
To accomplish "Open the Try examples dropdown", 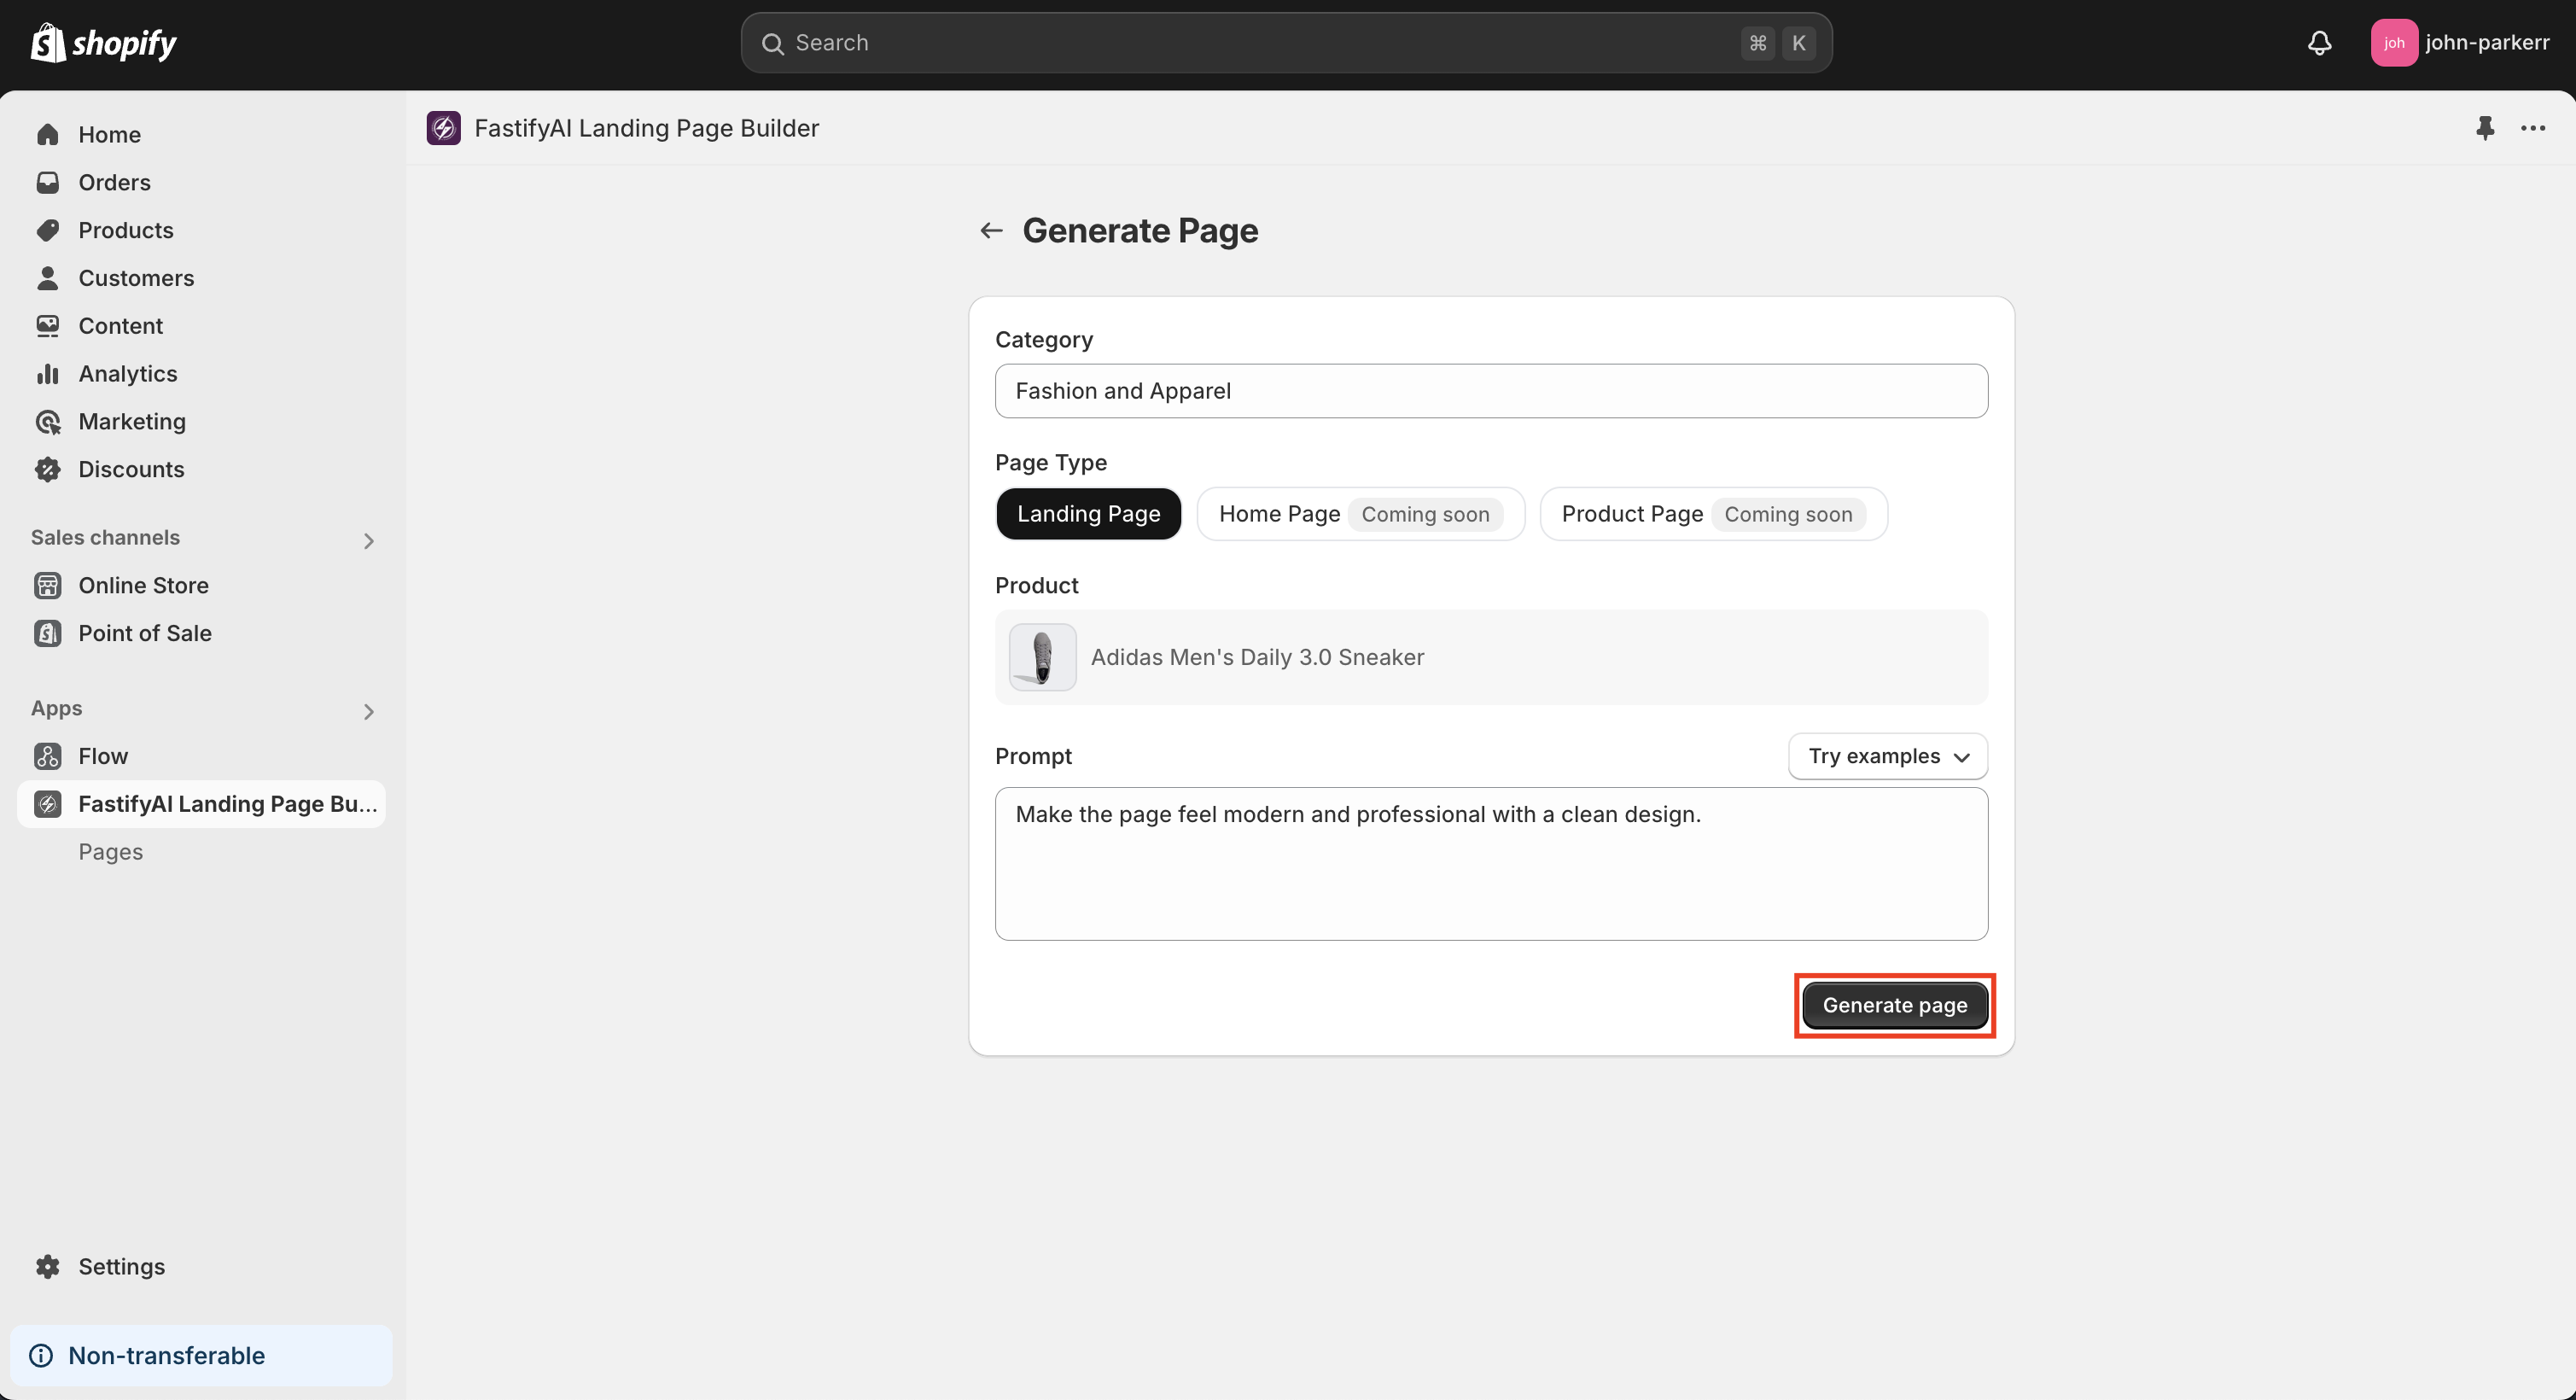I will click(x=1888, y=756).
